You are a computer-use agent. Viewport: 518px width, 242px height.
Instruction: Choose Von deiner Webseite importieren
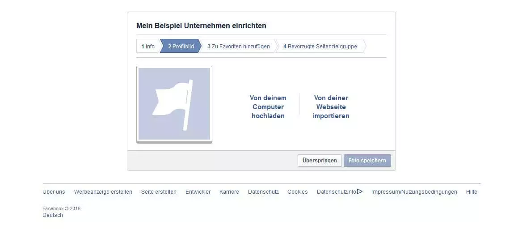coord(331,107)
